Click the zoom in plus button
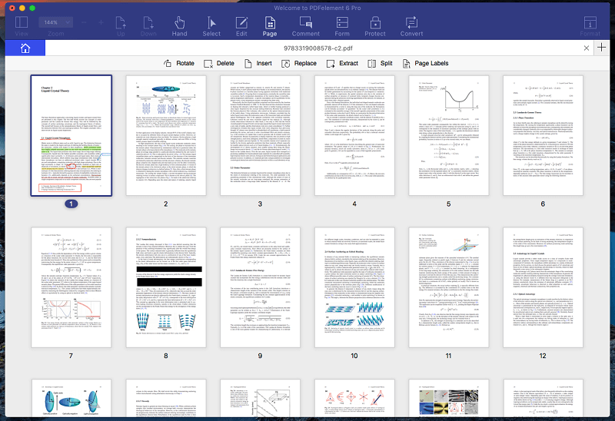Image resolution: width=615 pixels, height=421 pixels. [x=101, y=22]
